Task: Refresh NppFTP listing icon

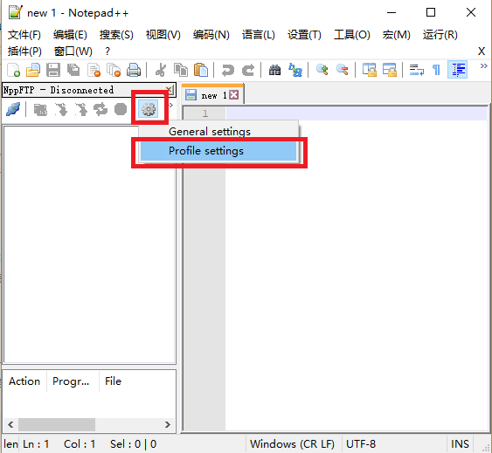Action: [x=100, y=109]
